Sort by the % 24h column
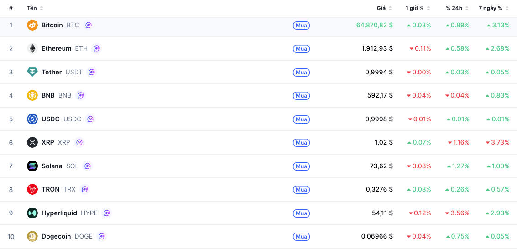The height and width of the screenshot is (249, 517). (457, 8)
